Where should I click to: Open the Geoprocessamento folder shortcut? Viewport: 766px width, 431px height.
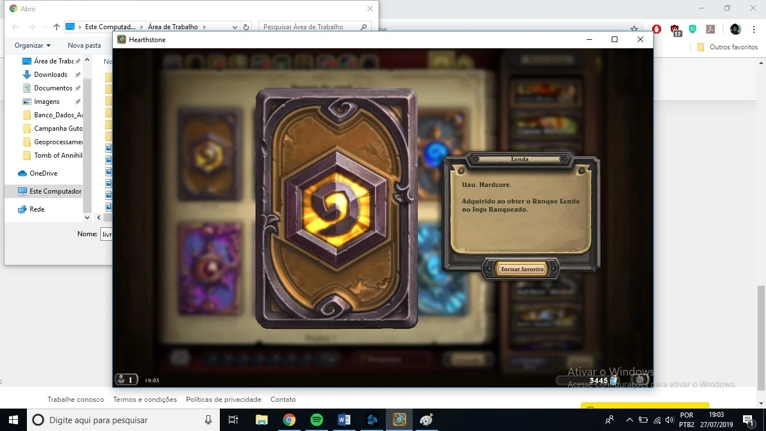[x=52, y=142]
